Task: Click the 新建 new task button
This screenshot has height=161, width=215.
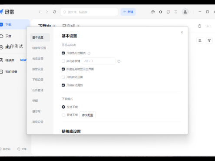Action: [128, 12]
